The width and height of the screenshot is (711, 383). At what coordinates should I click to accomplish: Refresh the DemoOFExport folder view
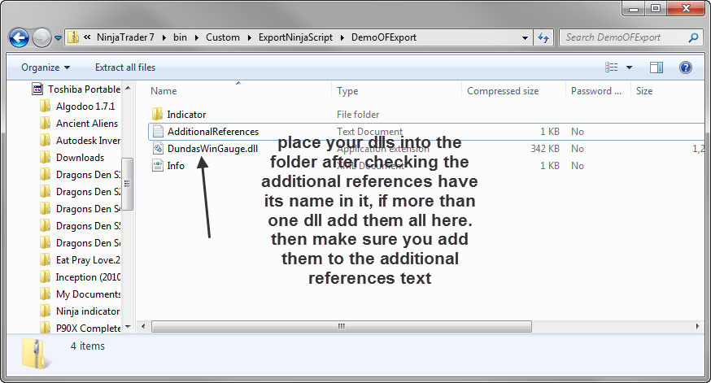[543, 37]
